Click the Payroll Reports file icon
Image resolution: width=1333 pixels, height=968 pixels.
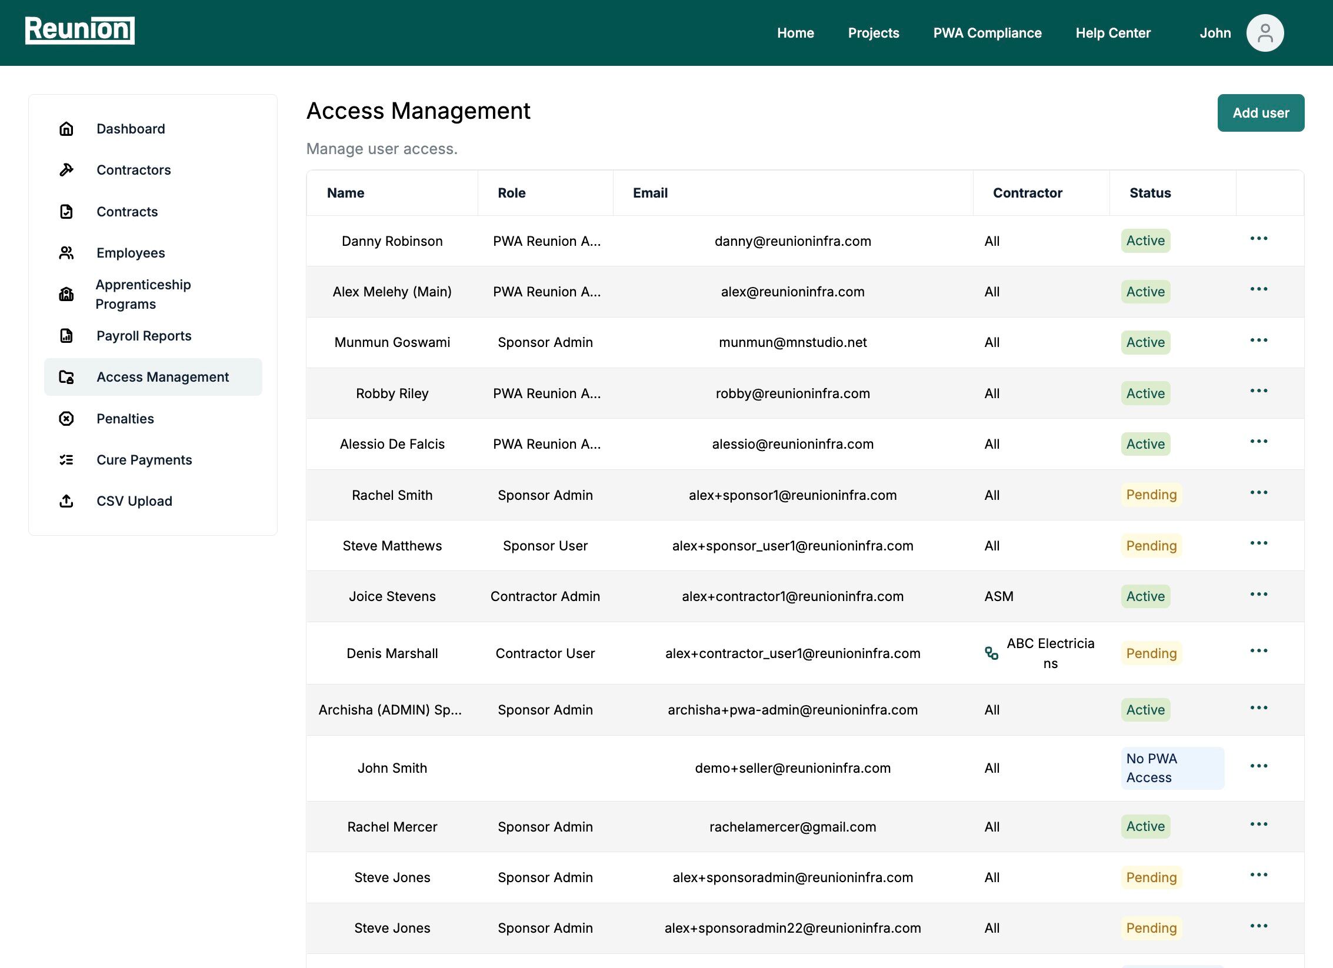pos(66,336)
